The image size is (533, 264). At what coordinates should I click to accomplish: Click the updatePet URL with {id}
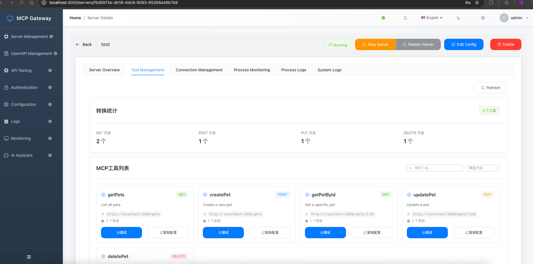pos(444,214)
